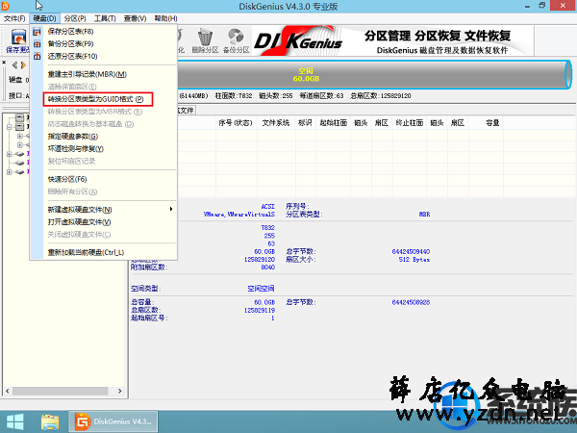Close the disk info panel with small x
This screenshot has width=577, height=433.
[x=4, y=63]
